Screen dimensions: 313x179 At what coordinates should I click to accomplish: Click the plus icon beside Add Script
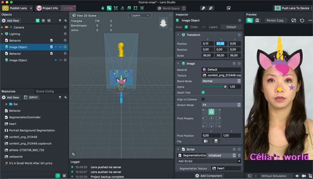[x=239, y=161]
